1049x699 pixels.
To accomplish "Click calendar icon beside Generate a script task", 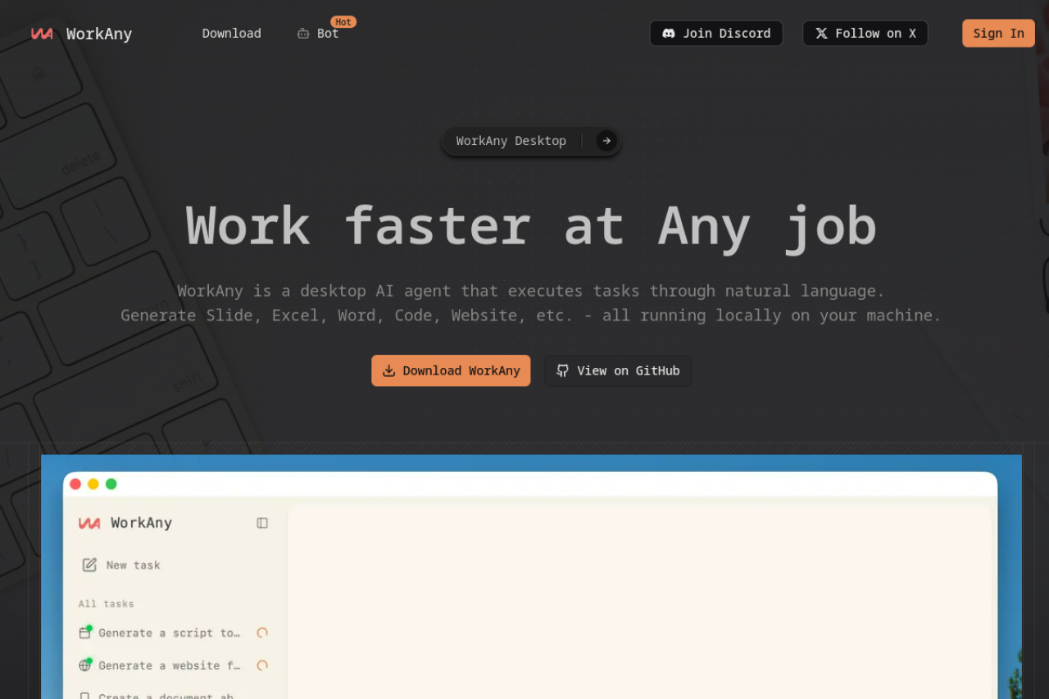I will click(84, 633).
